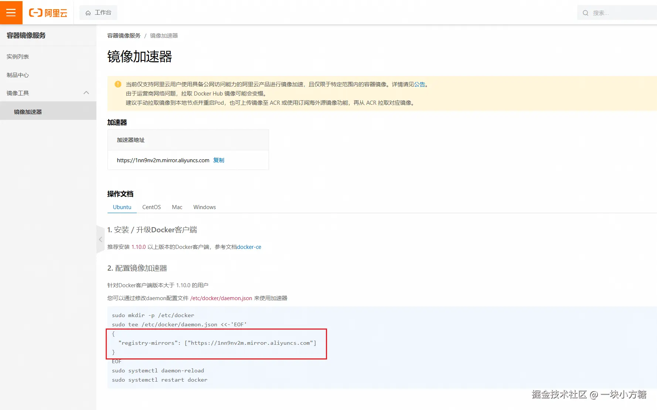
Task: Click the 'sudo systemctl restart docker' line
Action: [160, 380]
